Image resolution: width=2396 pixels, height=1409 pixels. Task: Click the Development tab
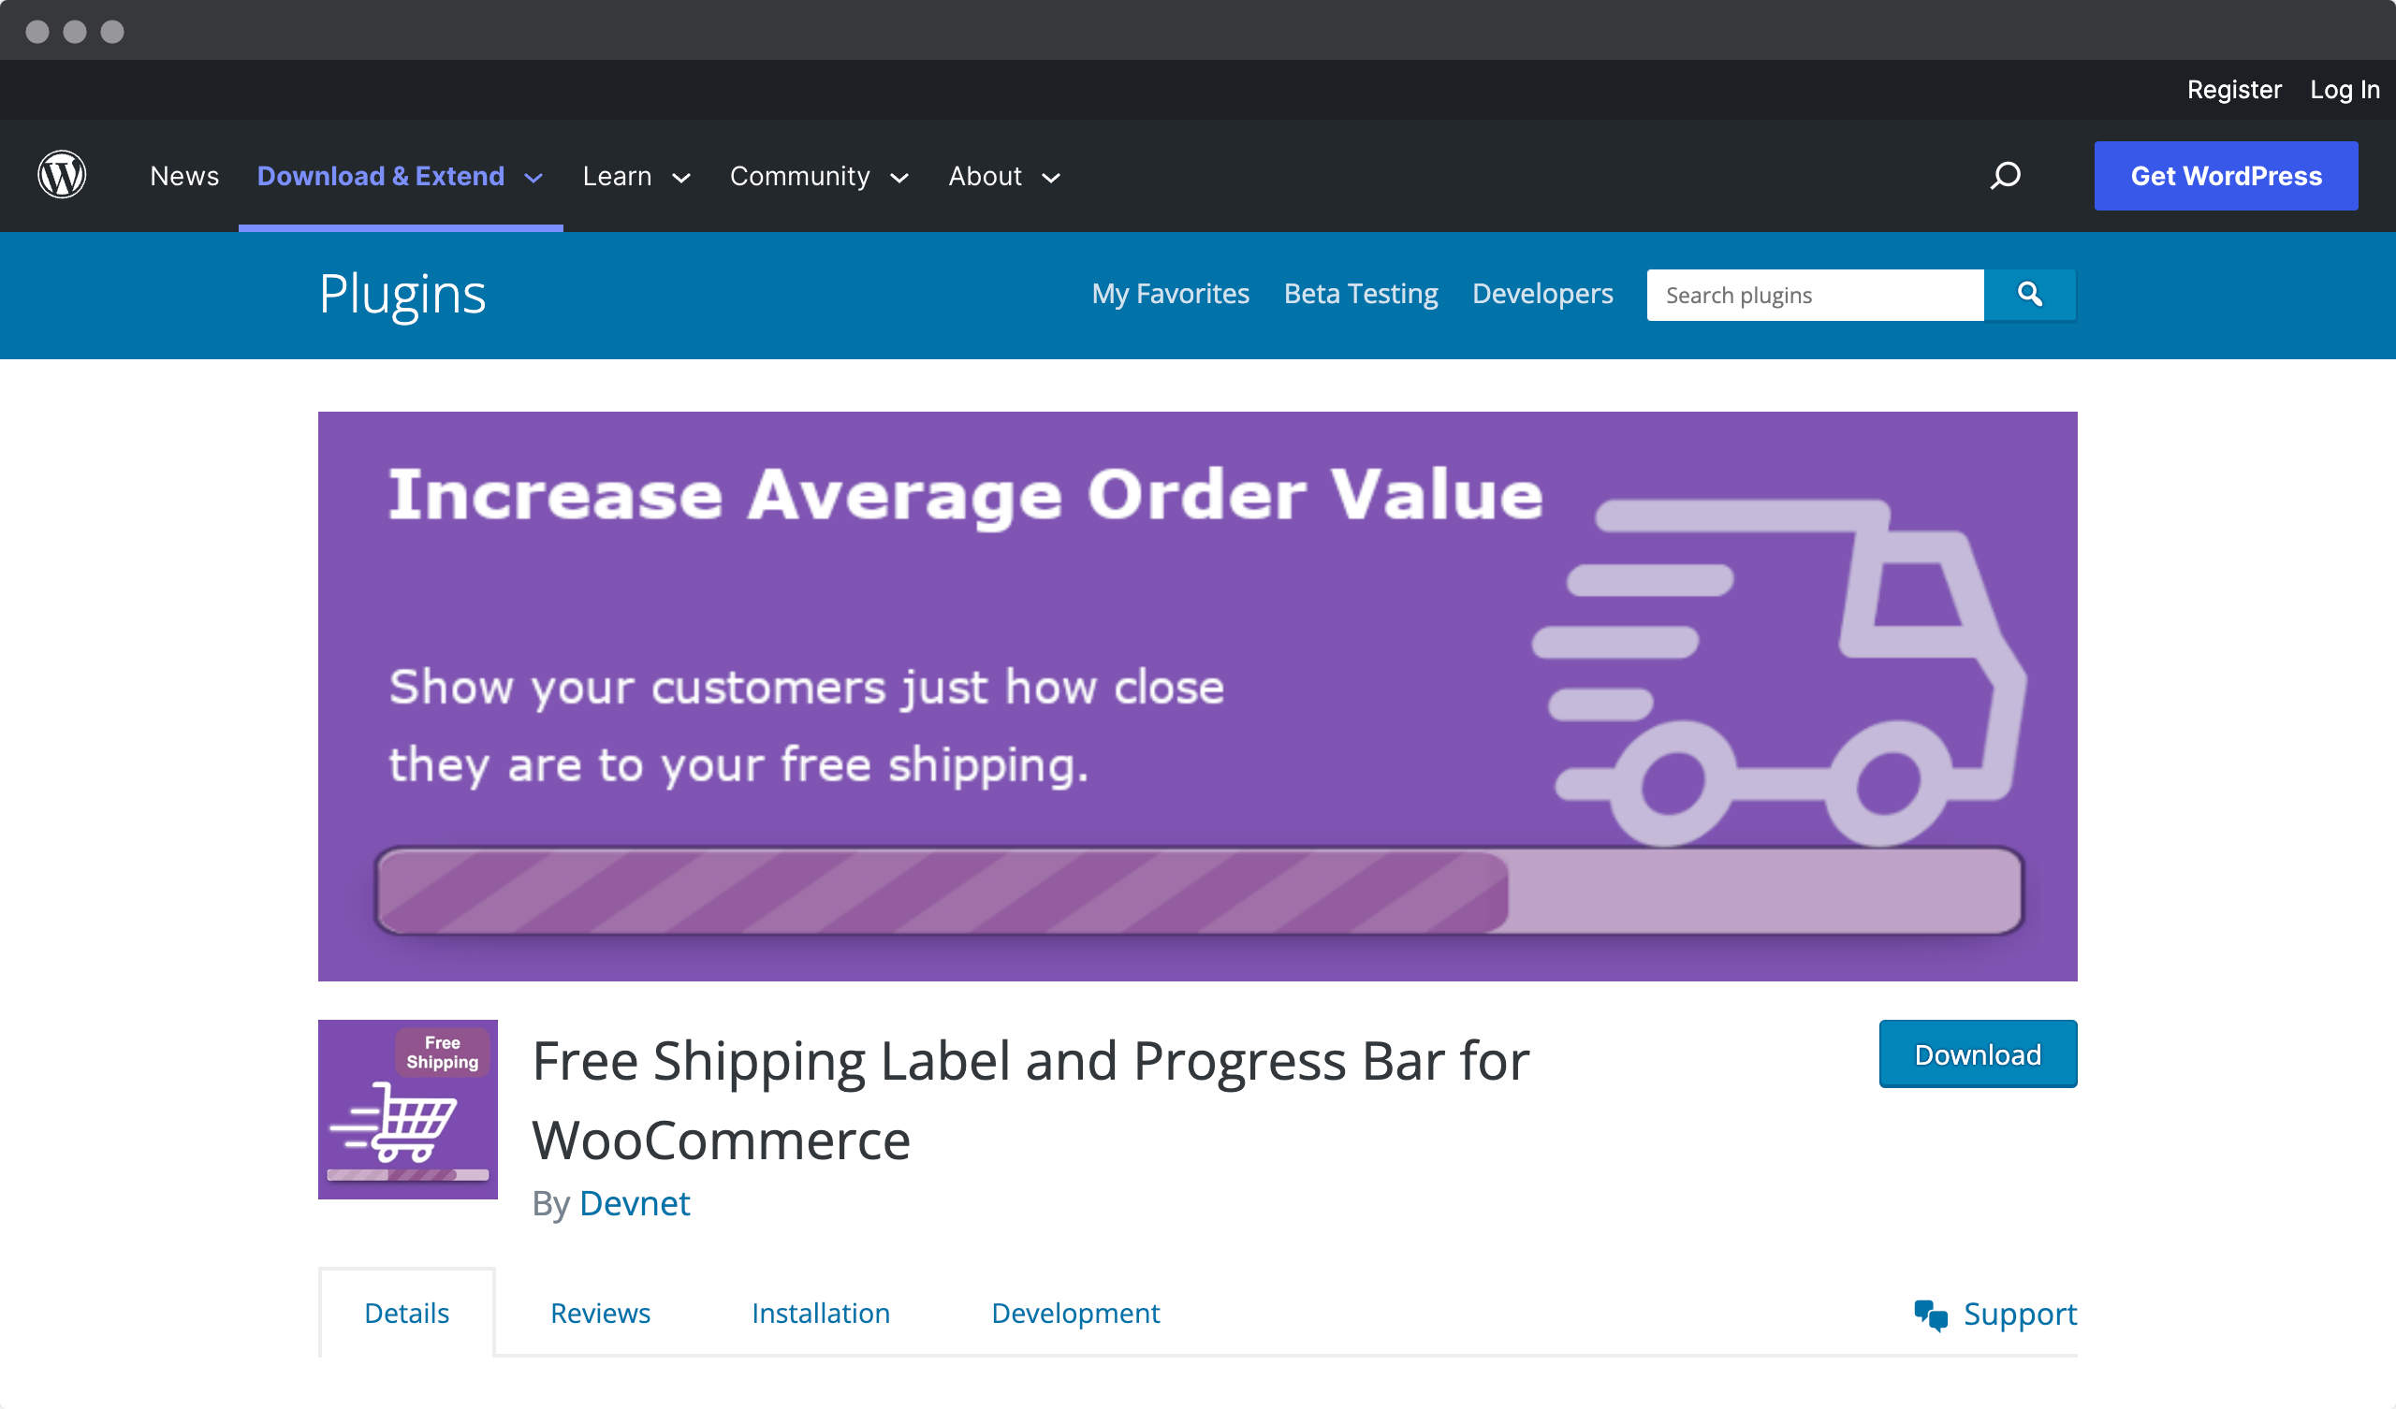[x=1075, y=1314]
